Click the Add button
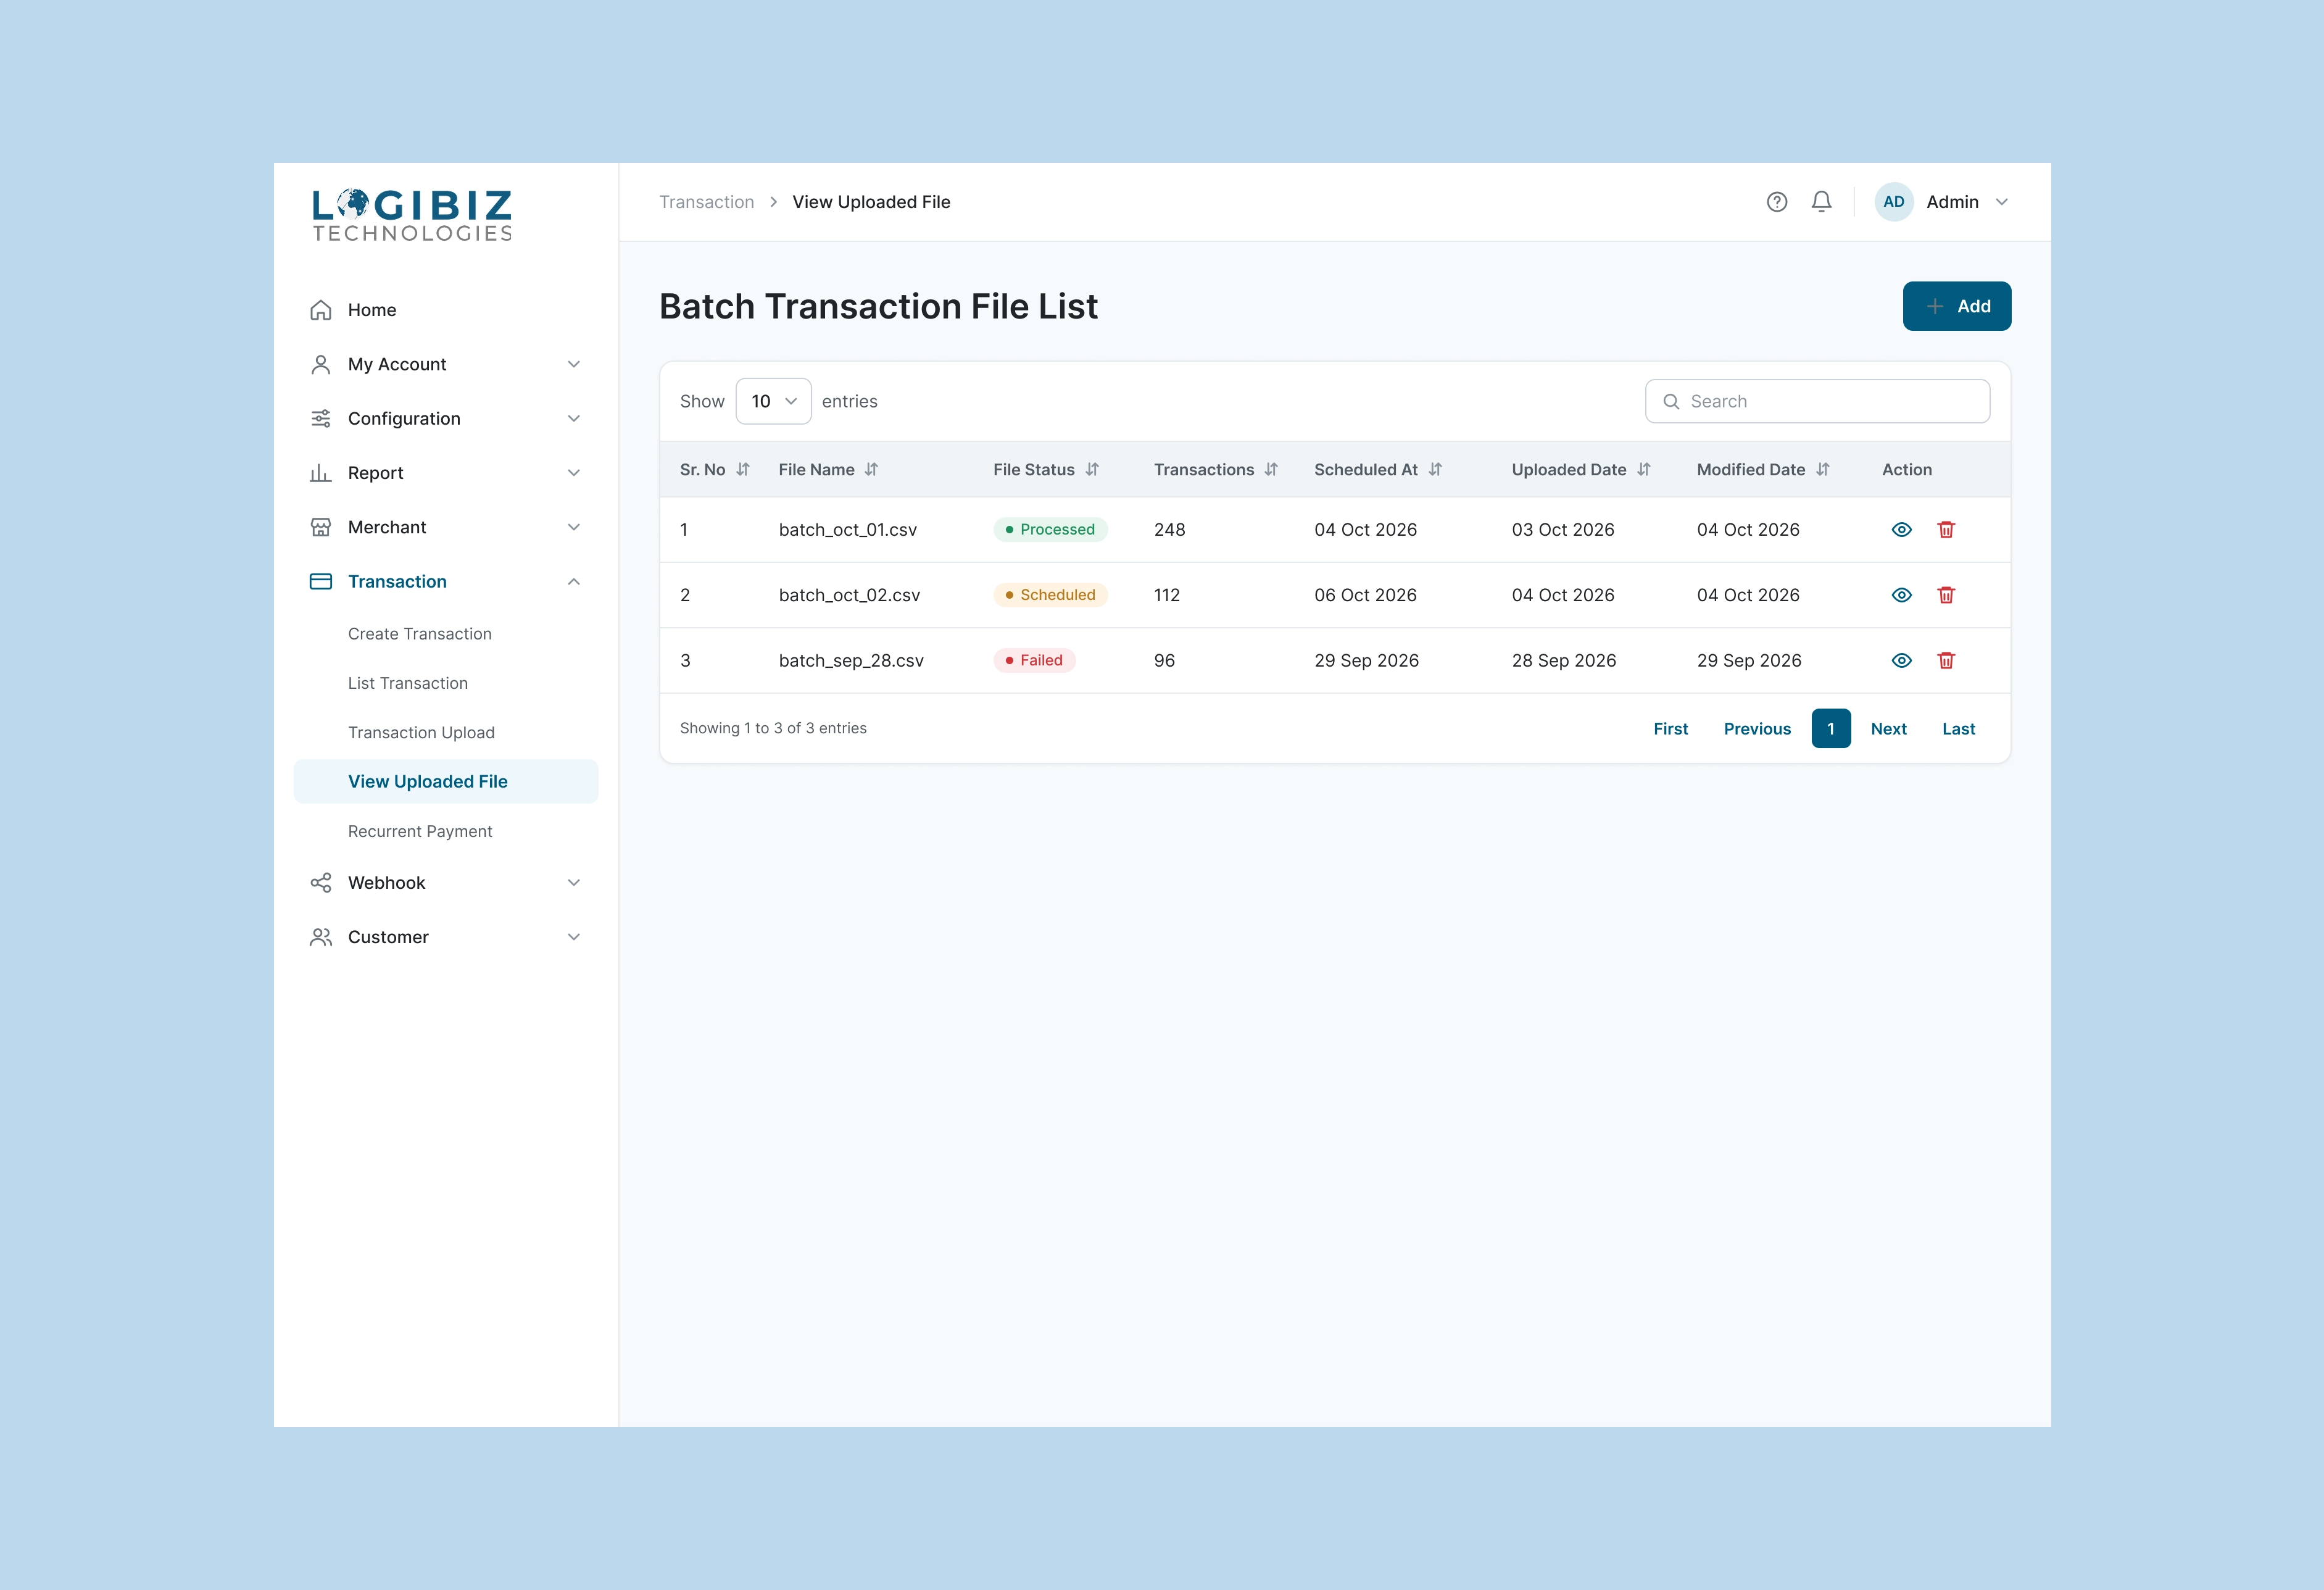The height and width of the screenshot is (1590, 2324). coord(1956,306)
